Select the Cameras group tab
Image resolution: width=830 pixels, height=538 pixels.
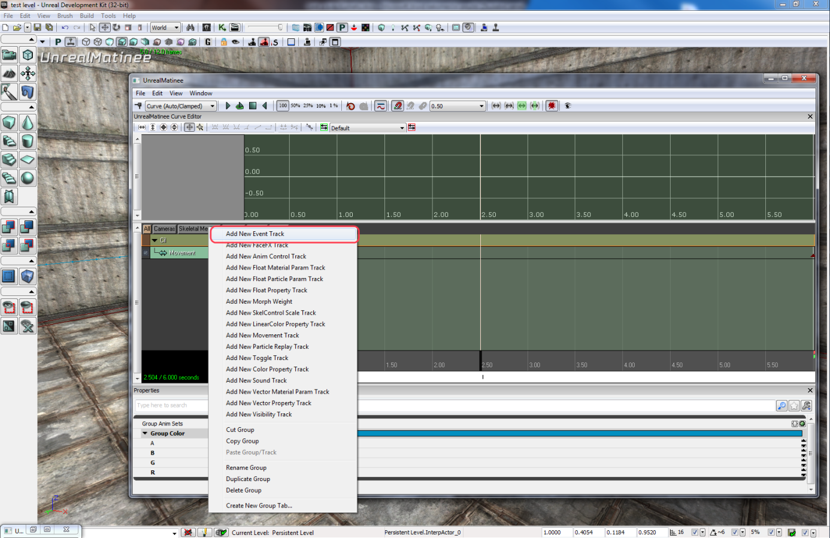(164, 229)
